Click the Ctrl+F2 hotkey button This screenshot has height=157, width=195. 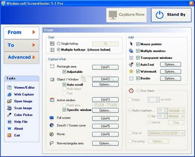[105, 79]
